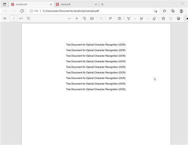Open the user profile menu
This screenshot has height=145, width=188.
click(181, 11)
